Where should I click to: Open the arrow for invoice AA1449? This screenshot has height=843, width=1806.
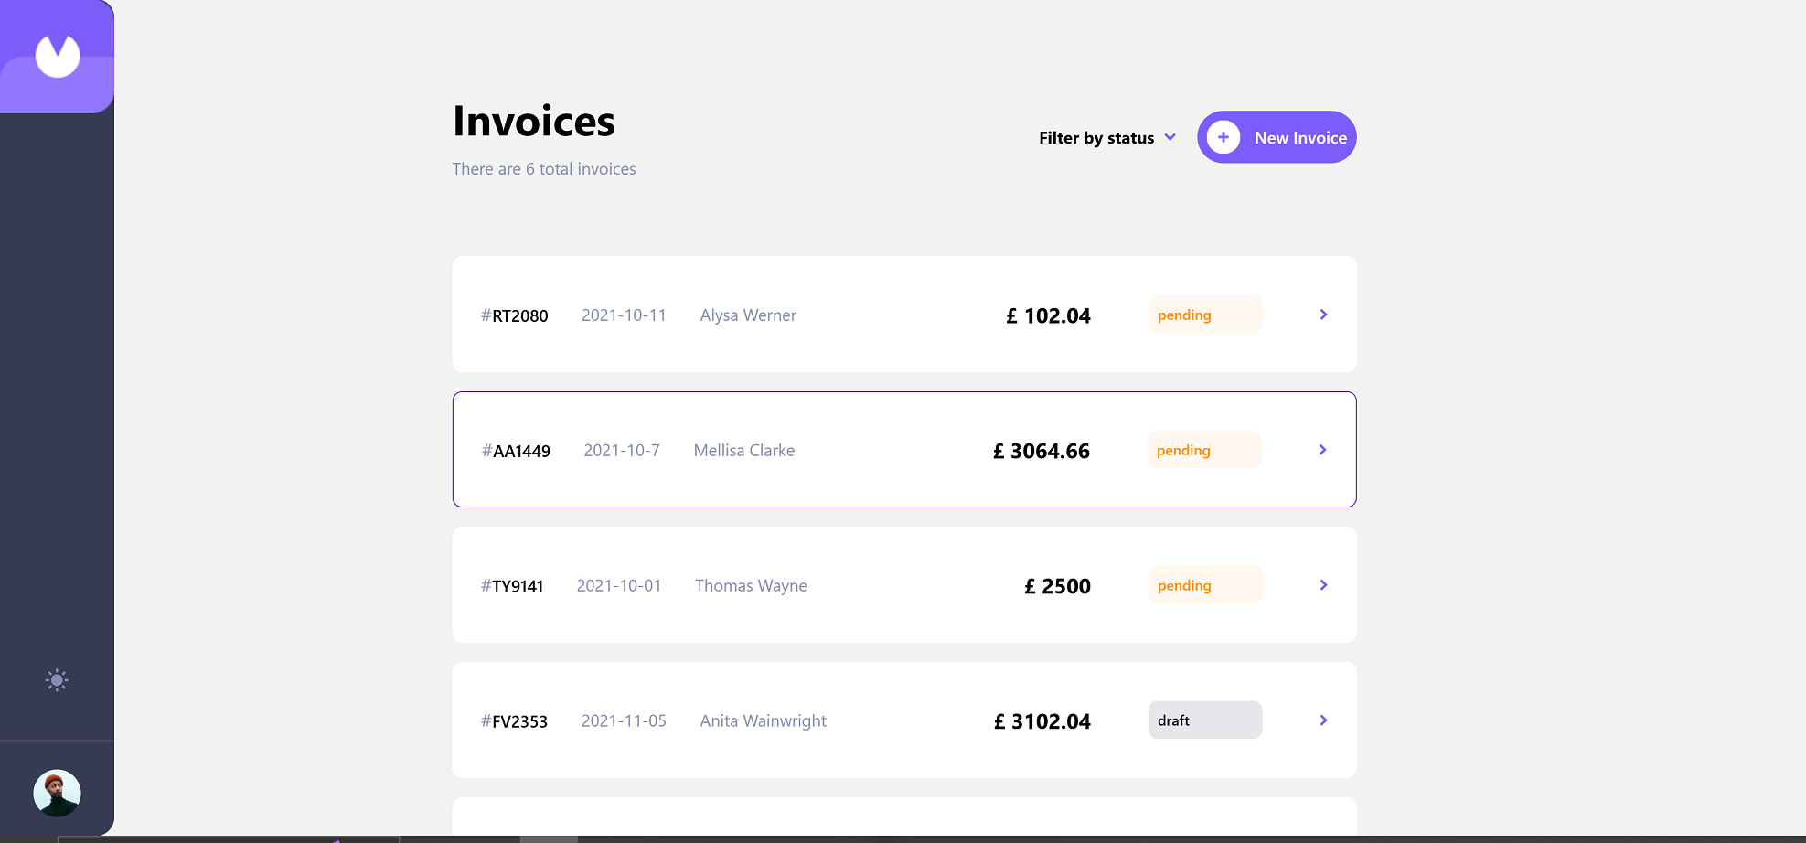pyautogui.click(x=1322, y=450)
